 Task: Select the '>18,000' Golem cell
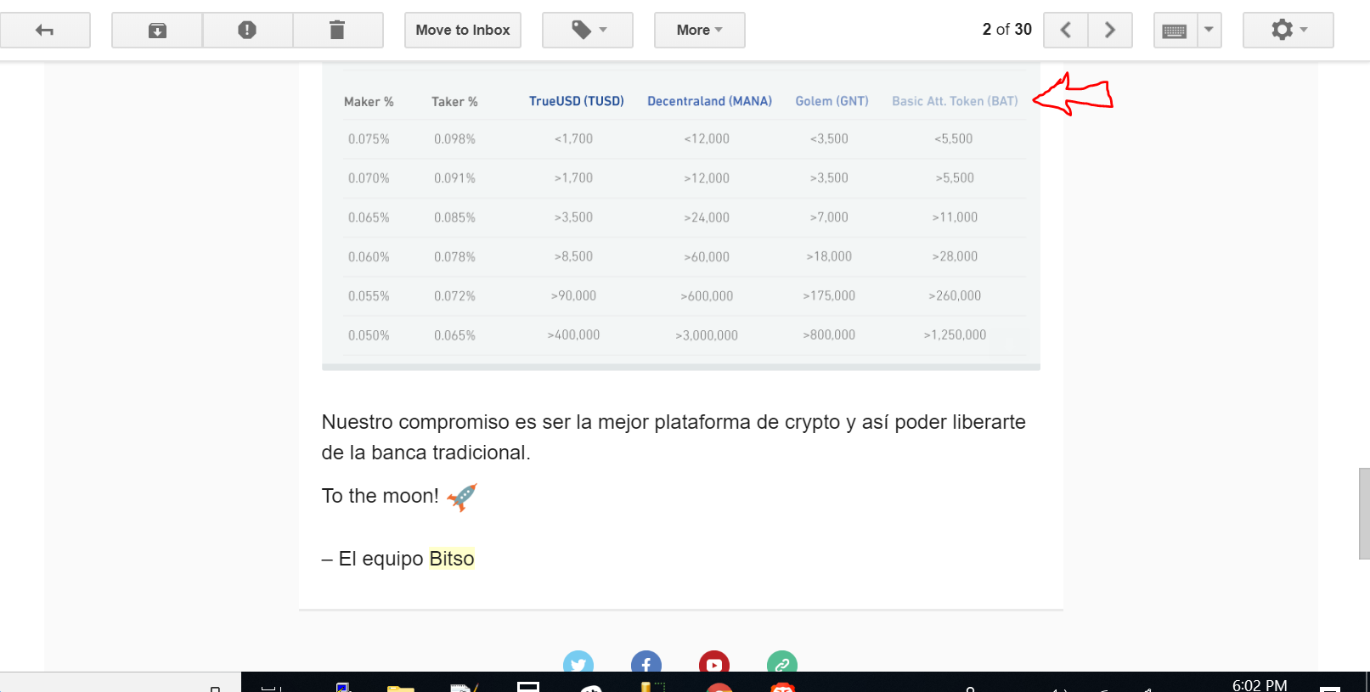[829, 256]
